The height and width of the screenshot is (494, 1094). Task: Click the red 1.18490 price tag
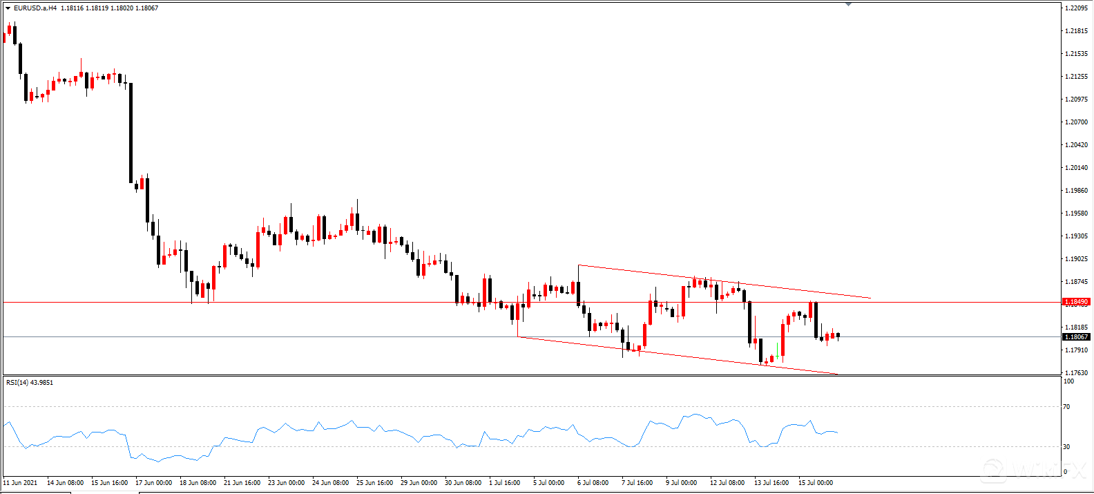[x=1076, y=302]
